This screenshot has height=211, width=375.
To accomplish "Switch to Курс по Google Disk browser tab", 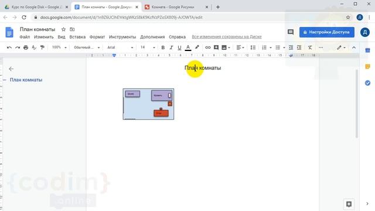I will (36, 7).
